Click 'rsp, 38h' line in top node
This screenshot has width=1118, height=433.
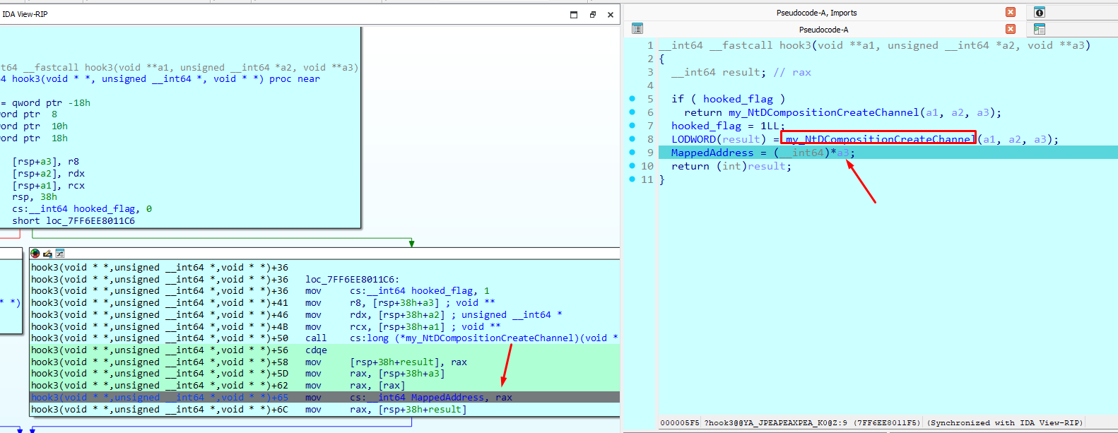35,197
